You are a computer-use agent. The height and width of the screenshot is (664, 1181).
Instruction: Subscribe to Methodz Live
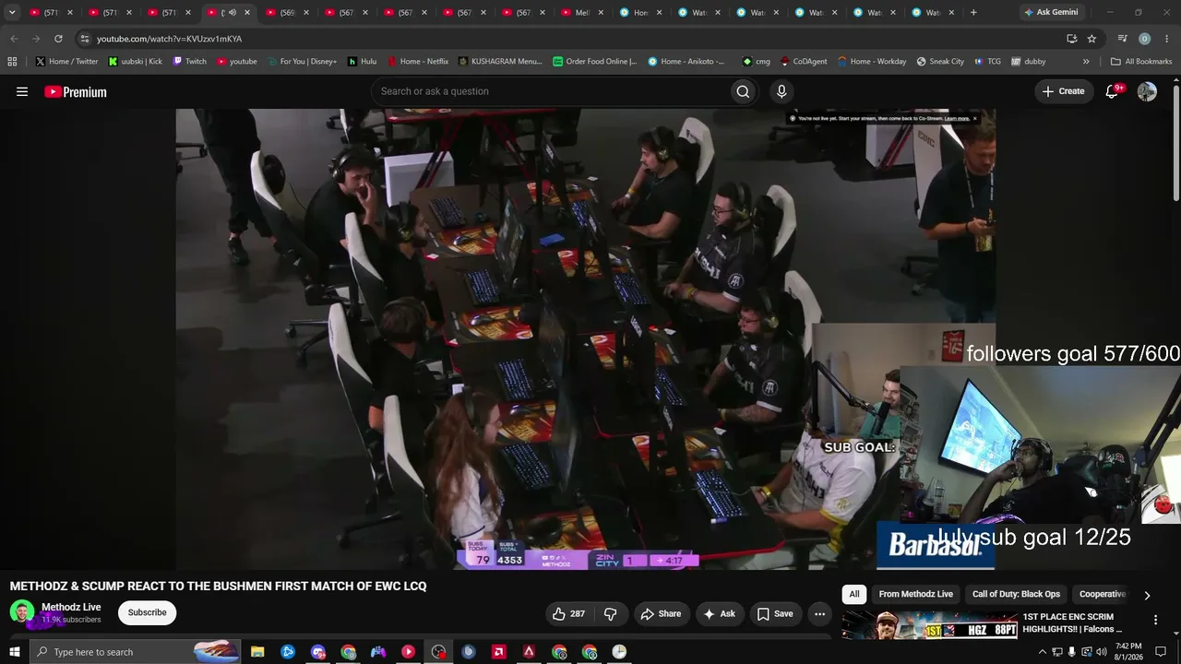(147, 612)
